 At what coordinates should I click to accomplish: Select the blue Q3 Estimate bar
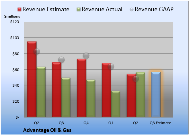point(156,94)
